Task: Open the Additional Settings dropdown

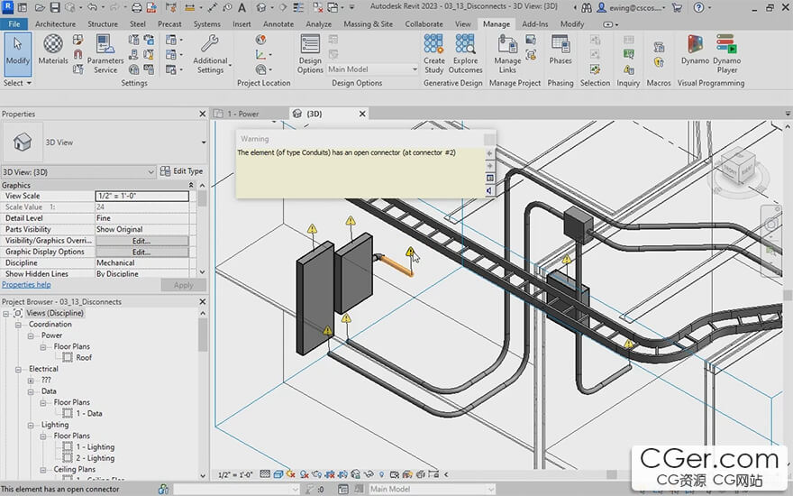Action: (210, 54)
